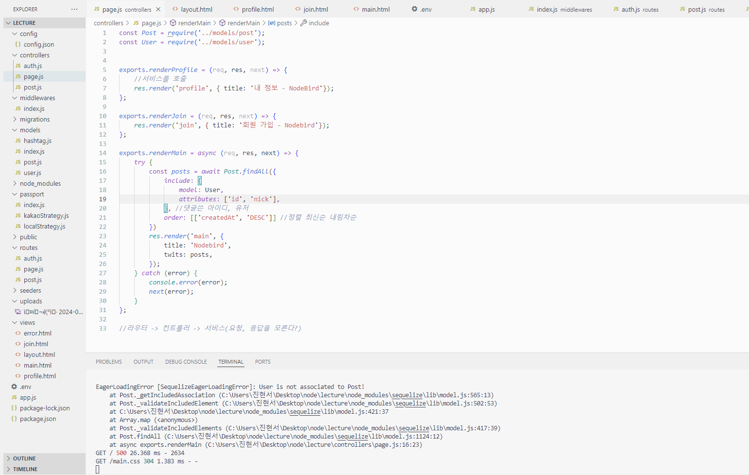Select the TERMINAL panel tab
749x475 pixels.
coord(231,362)
